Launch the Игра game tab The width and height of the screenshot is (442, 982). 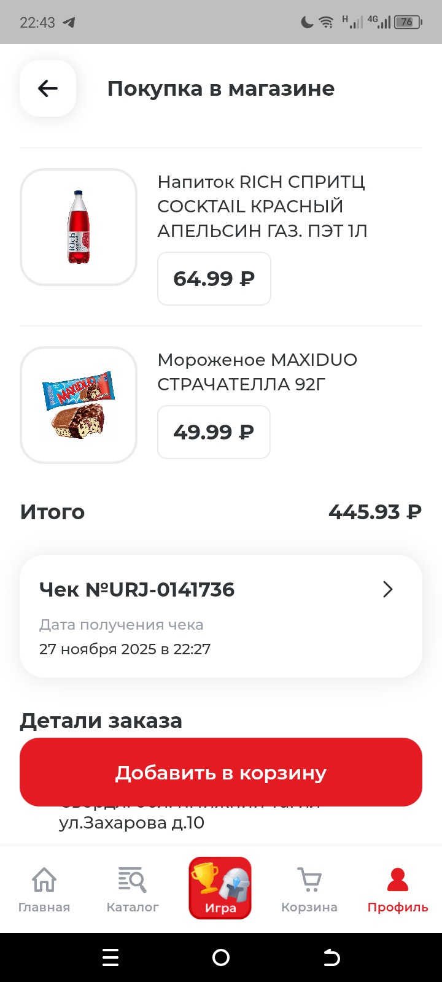tap(220, 888)
